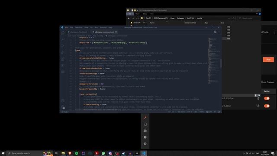
Task: Delete the second mod using the trash icon
Action: tap(258, 106)
